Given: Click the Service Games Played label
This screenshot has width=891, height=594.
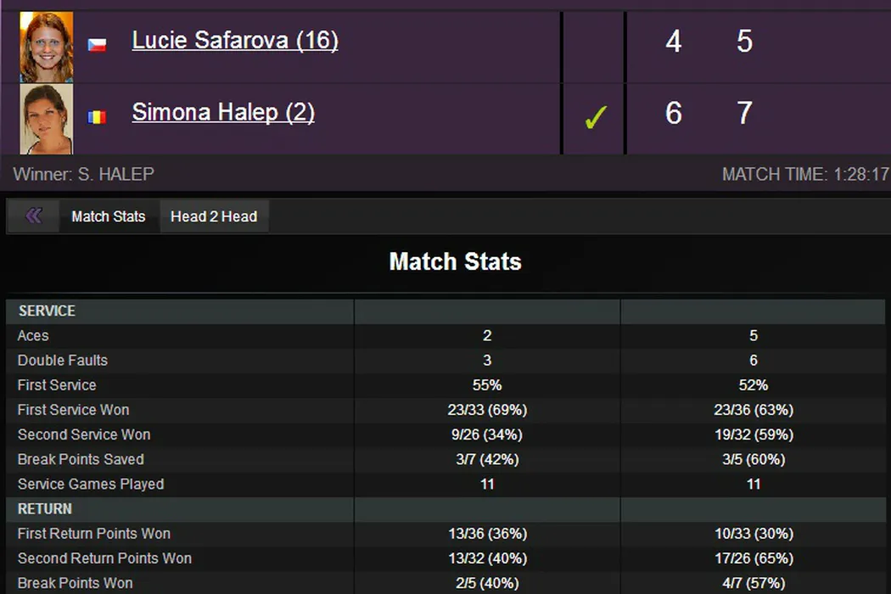Looking at the screenshot, I should [x=91, y=484].
